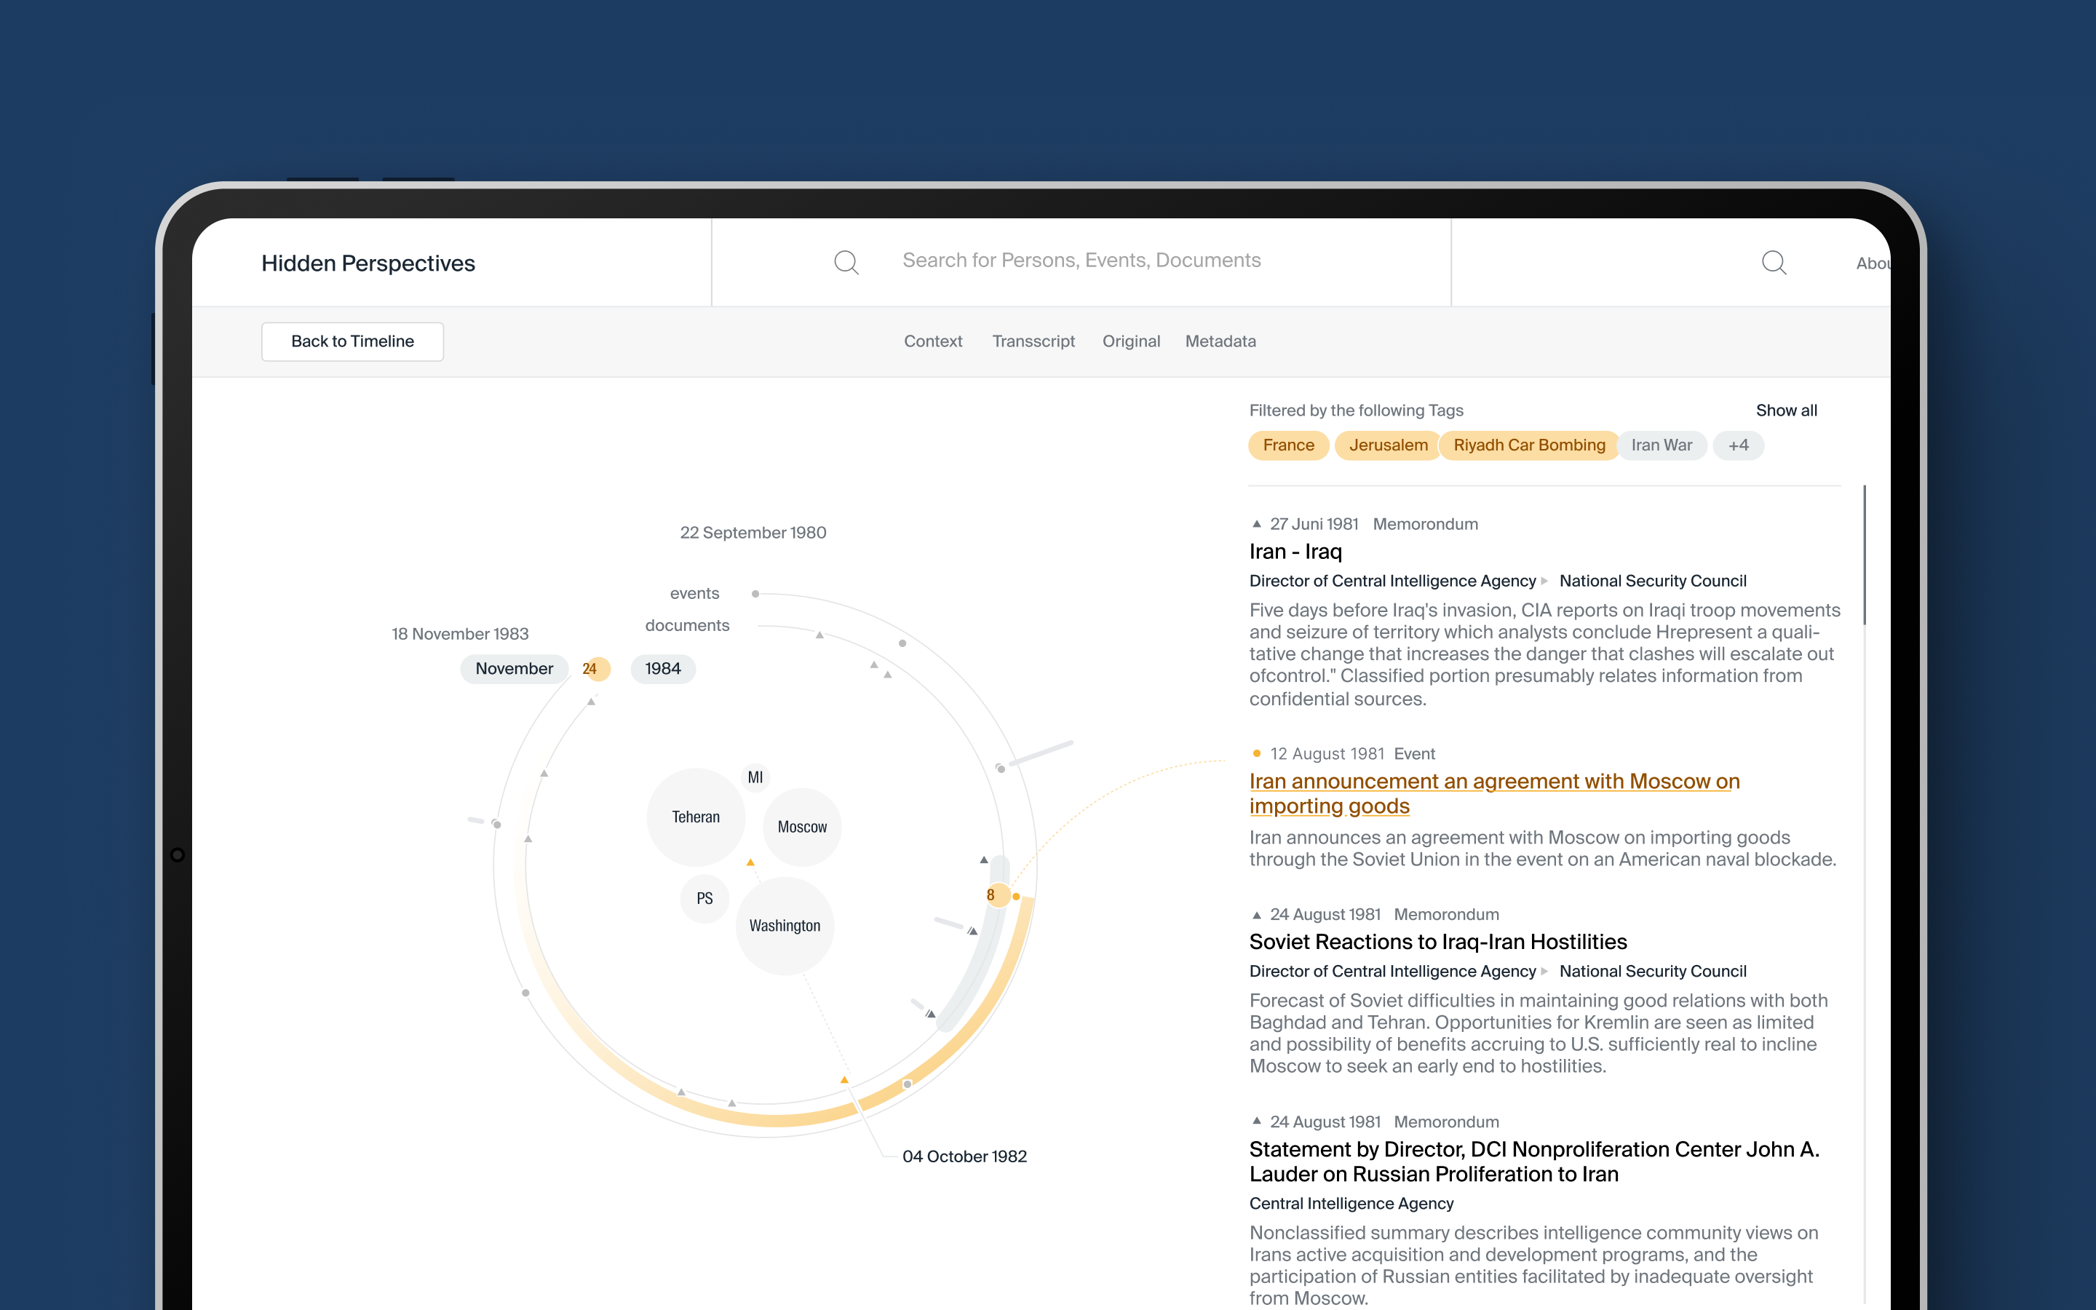Click the gray event dot at the lower left of the ring
Image resolution: width=2096 pixels, height=1310 pixels.
[x=525, y=993]
